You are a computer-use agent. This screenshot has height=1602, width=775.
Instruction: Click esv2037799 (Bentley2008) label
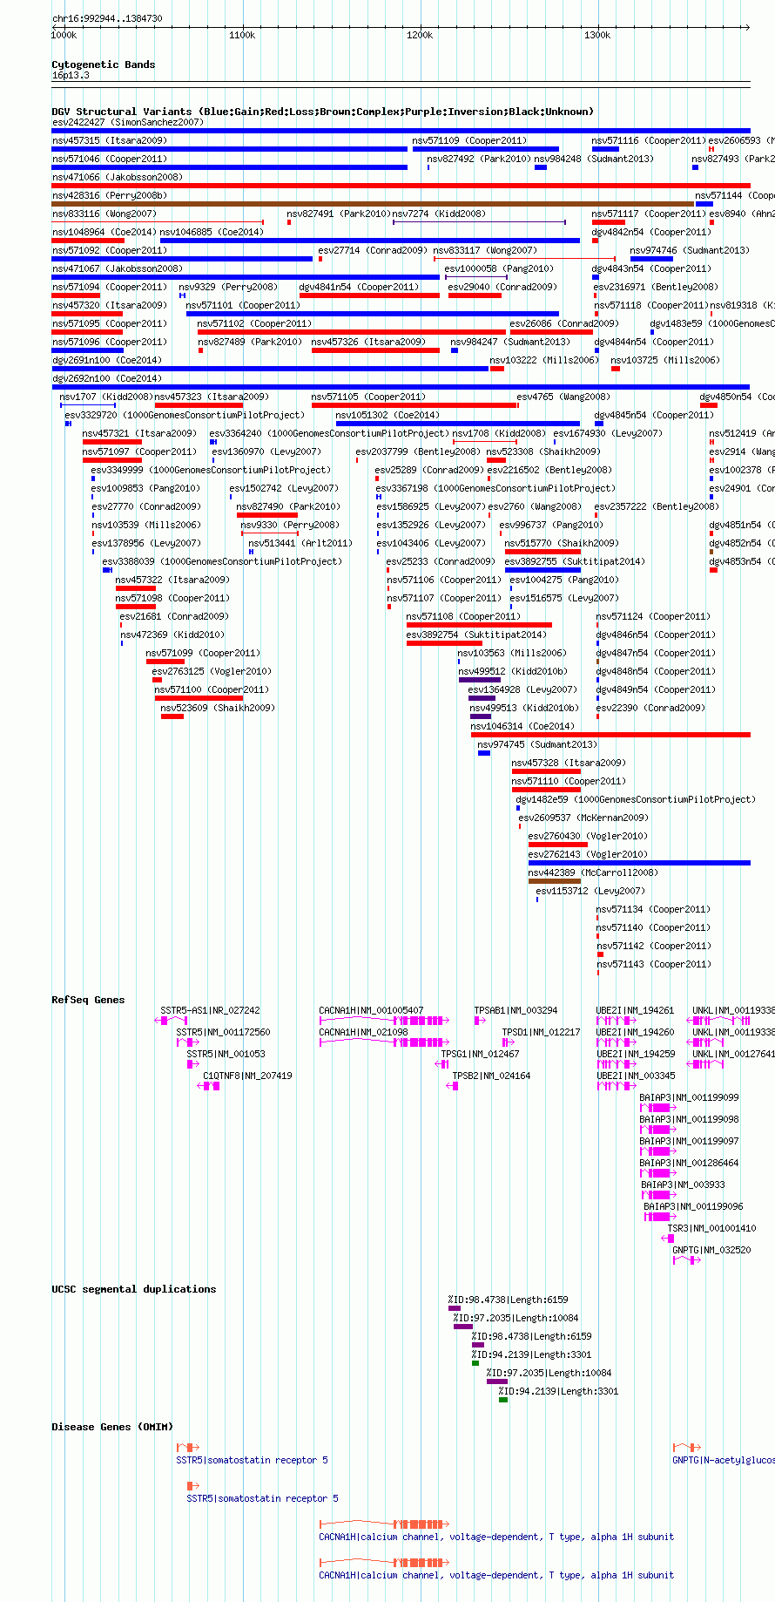pos(418,451)
